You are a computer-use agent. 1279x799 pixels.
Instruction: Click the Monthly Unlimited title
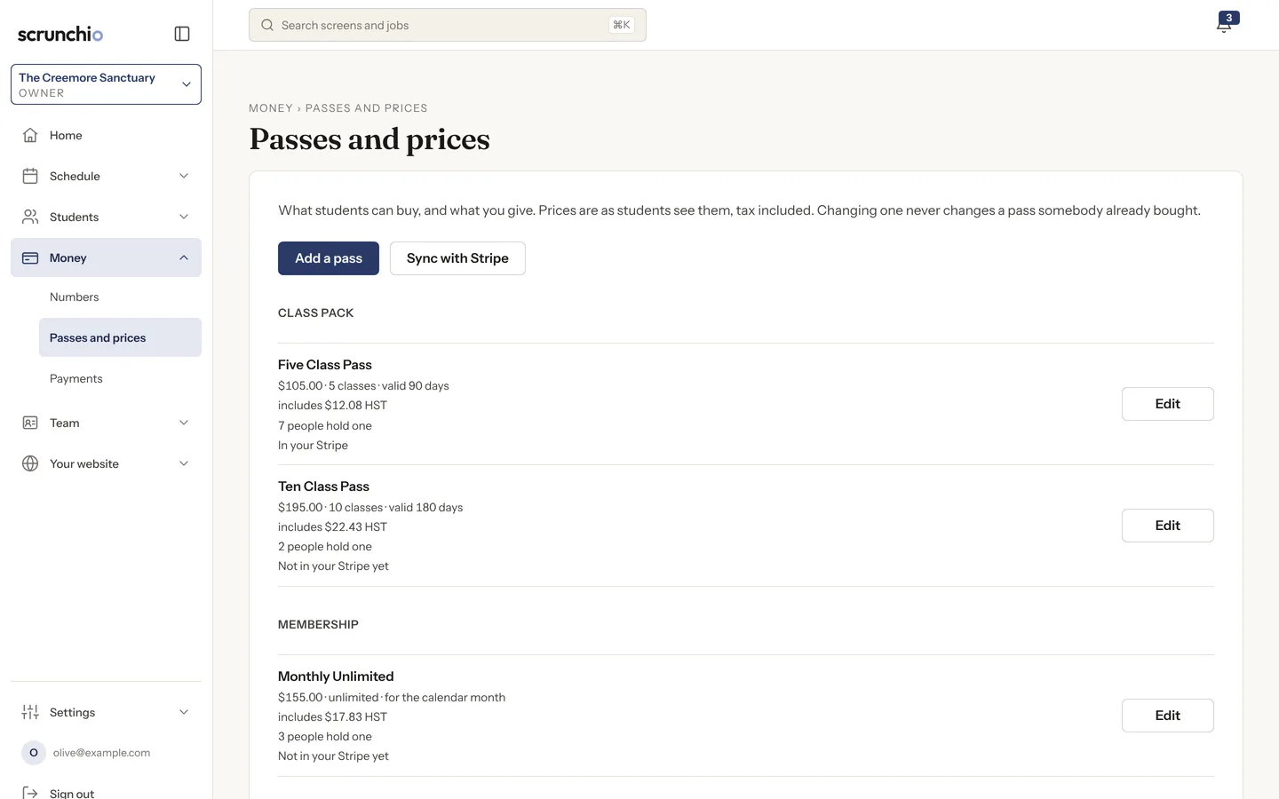(x=336, y=676)
